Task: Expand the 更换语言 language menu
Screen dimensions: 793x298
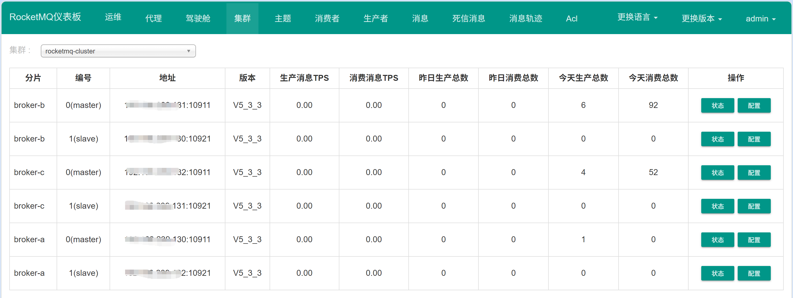Action: (637, 18)
